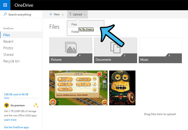Open the Shared section
The height and width of the screenshot is (130, 188).
pyautogui.click(x=8, y=54)
